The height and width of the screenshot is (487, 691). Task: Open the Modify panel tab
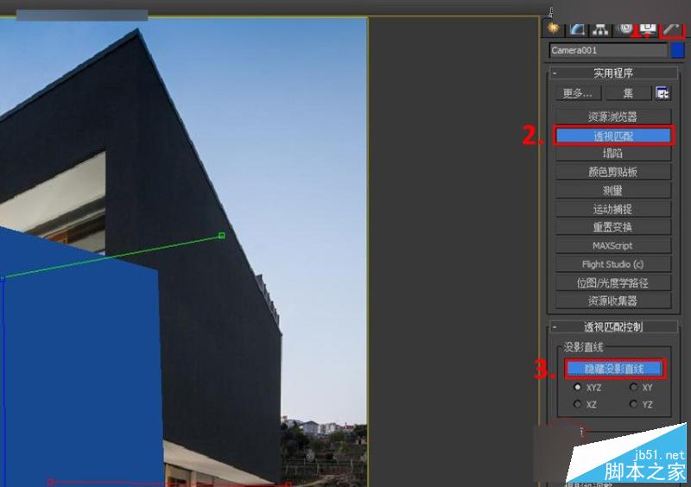click(x=577, y=28)
